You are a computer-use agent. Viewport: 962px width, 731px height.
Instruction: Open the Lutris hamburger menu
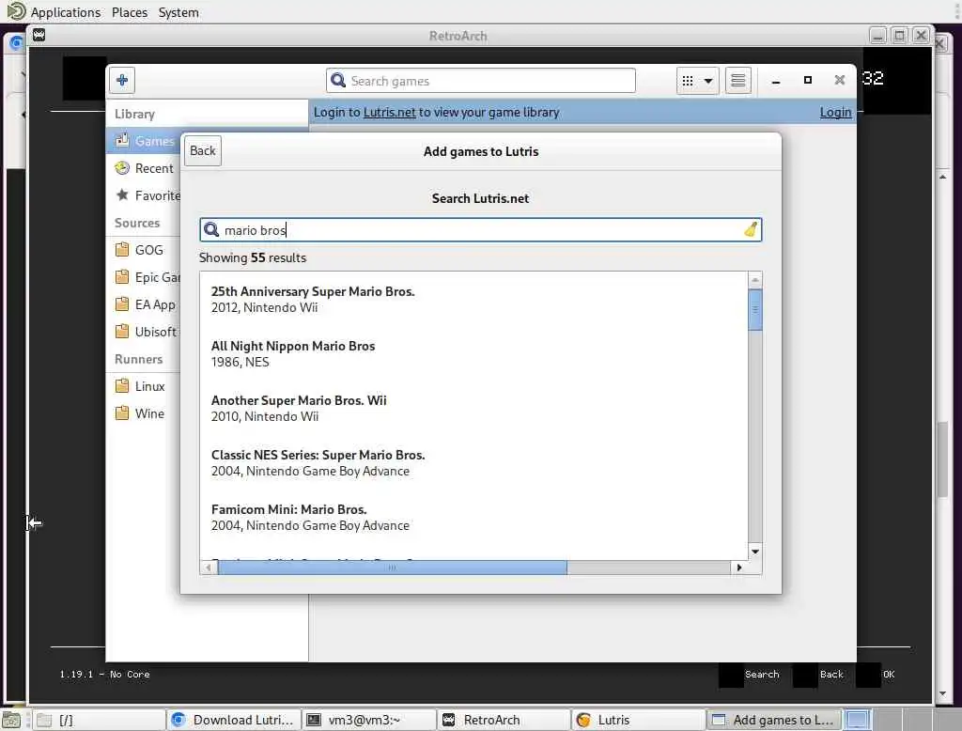(738, 81)
